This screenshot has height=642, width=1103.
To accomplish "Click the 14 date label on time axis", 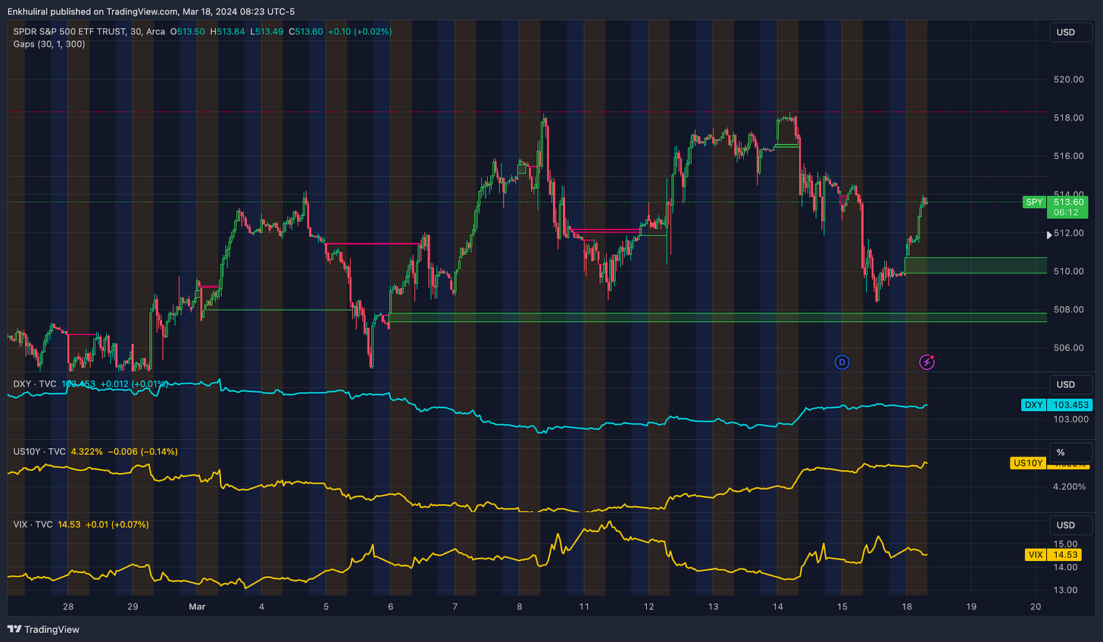I will click(x=778, y=606).
